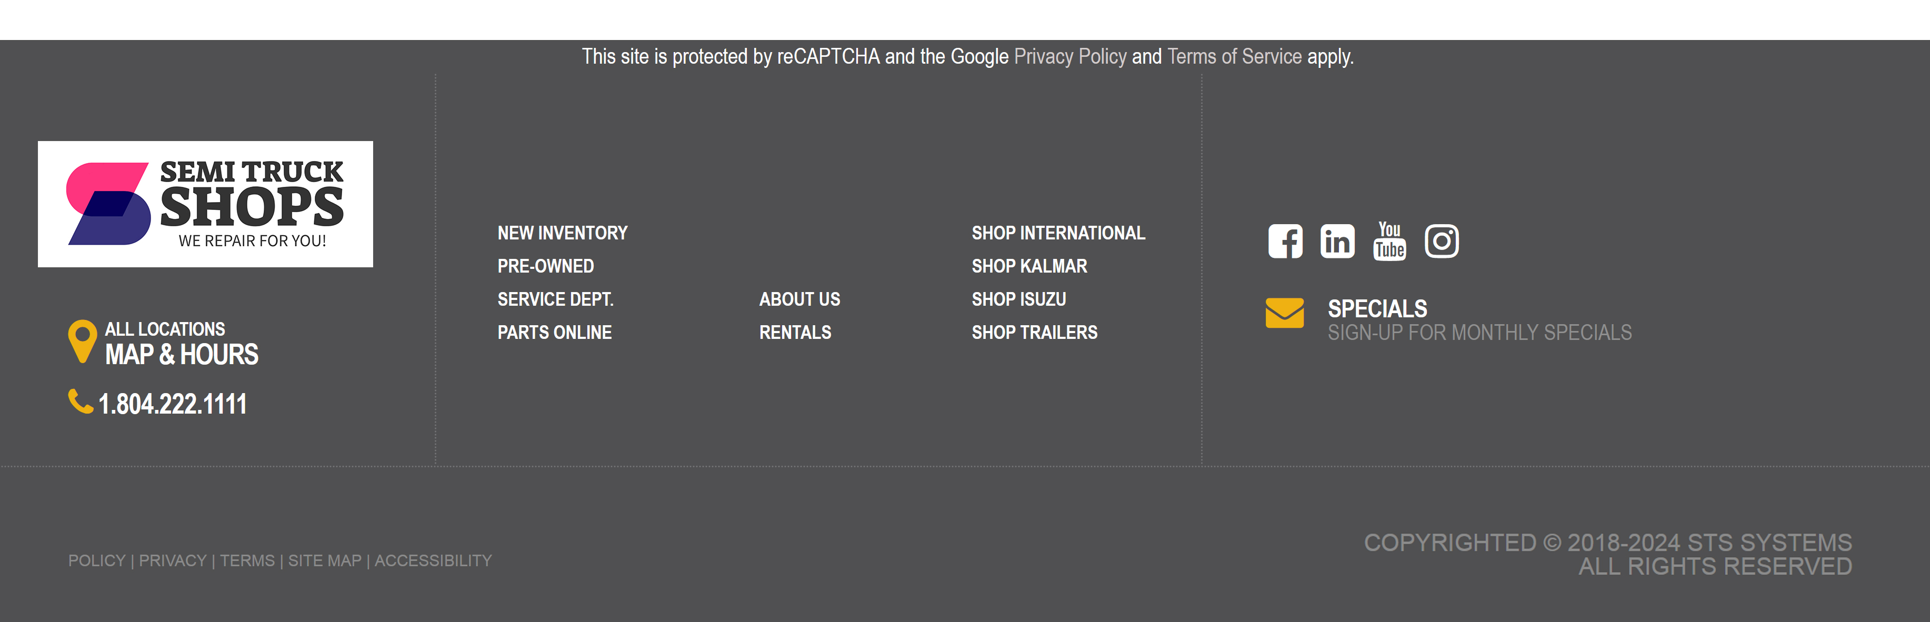This screenshot has height=622, width=1930.
Task: Open the About Us page
Action: (799, 299)
